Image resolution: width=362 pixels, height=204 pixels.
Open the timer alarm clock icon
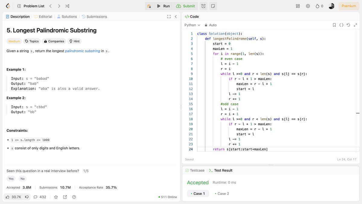[204, 6]
